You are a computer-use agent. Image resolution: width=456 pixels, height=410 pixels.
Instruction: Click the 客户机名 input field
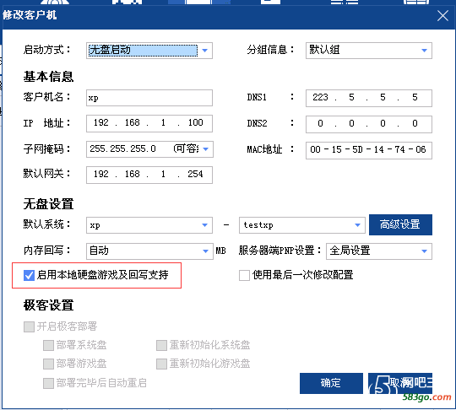click(149, 98)
